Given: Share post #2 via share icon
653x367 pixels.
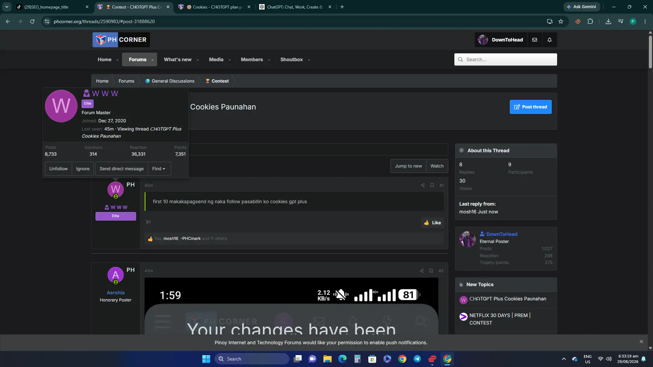Looking at the screenshot, I should (422, 271).
